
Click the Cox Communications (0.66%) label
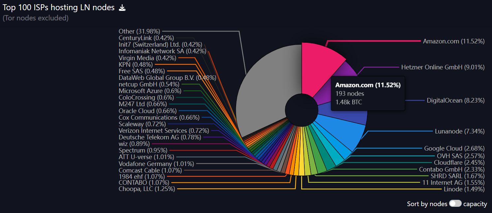[159, 117]
